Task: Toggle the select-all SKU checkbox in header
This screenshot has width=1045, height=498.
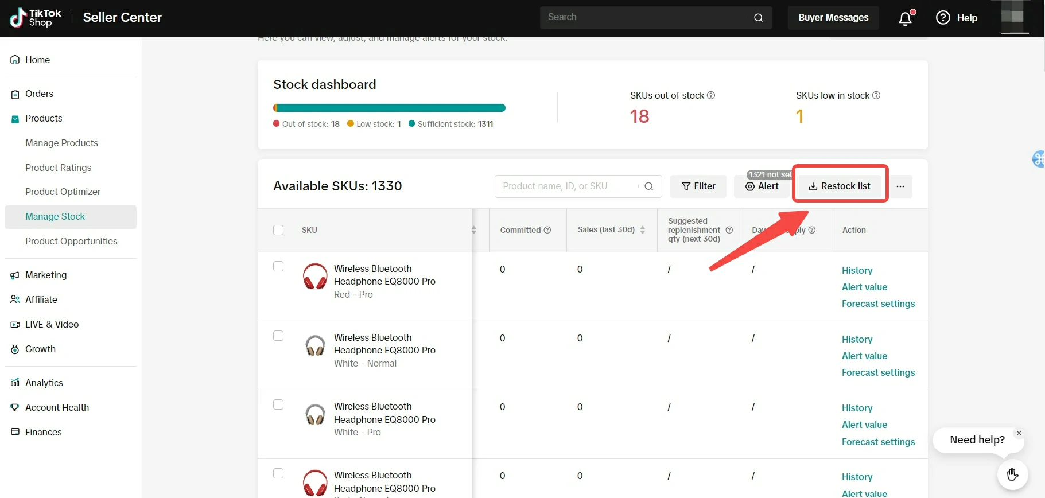Action: (x=278, y=230)
